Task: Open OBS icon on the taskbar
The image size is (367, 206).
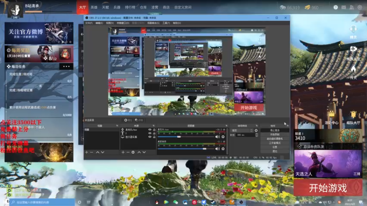Action: pyautogui.click(x=241, y=202)
